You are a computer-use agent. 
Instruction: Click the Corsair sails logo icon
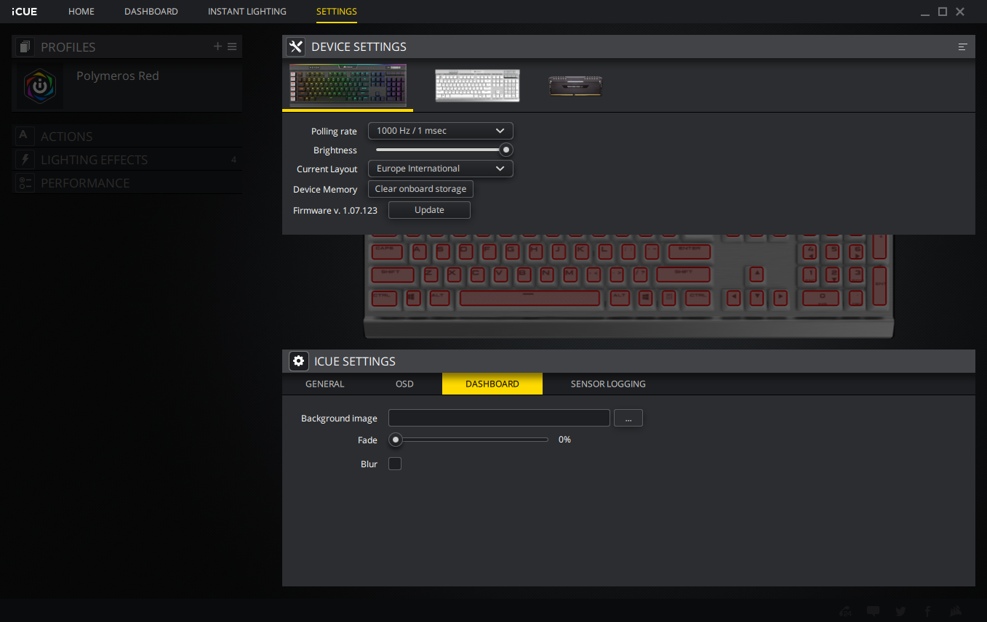coord(956,611)
